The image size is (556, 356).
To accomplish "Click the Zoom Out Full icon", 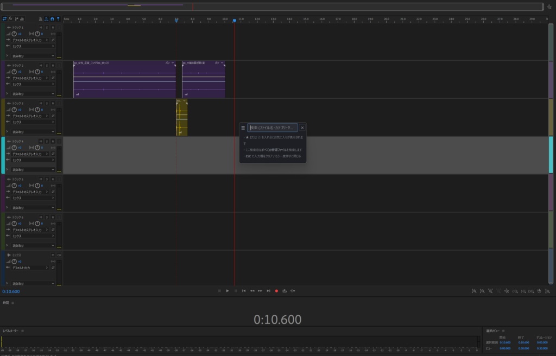I will point(507,291).
